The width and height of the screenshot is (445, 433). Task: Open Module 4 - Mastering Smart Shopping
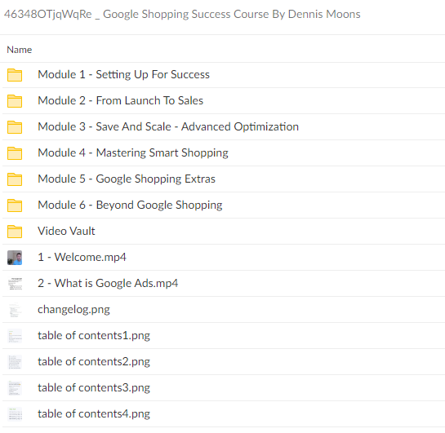pyautogui.click(x=133, y=152)
